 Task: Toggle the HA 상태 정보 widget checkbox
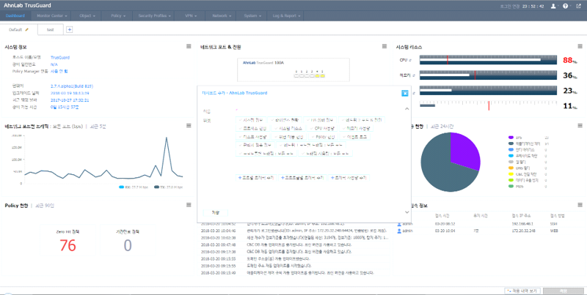tap(307, 120)
